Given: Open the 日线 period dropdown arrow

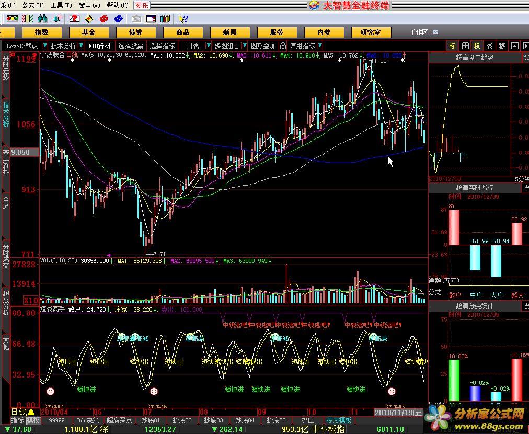Looking at the screenshot, I should [x=208, y=45].
